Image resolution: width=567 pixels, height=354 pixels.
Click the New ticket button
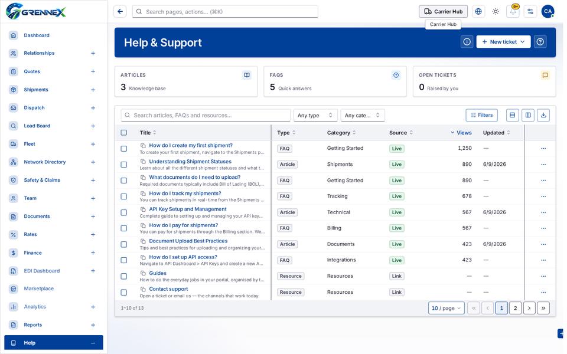pos(503,42)
